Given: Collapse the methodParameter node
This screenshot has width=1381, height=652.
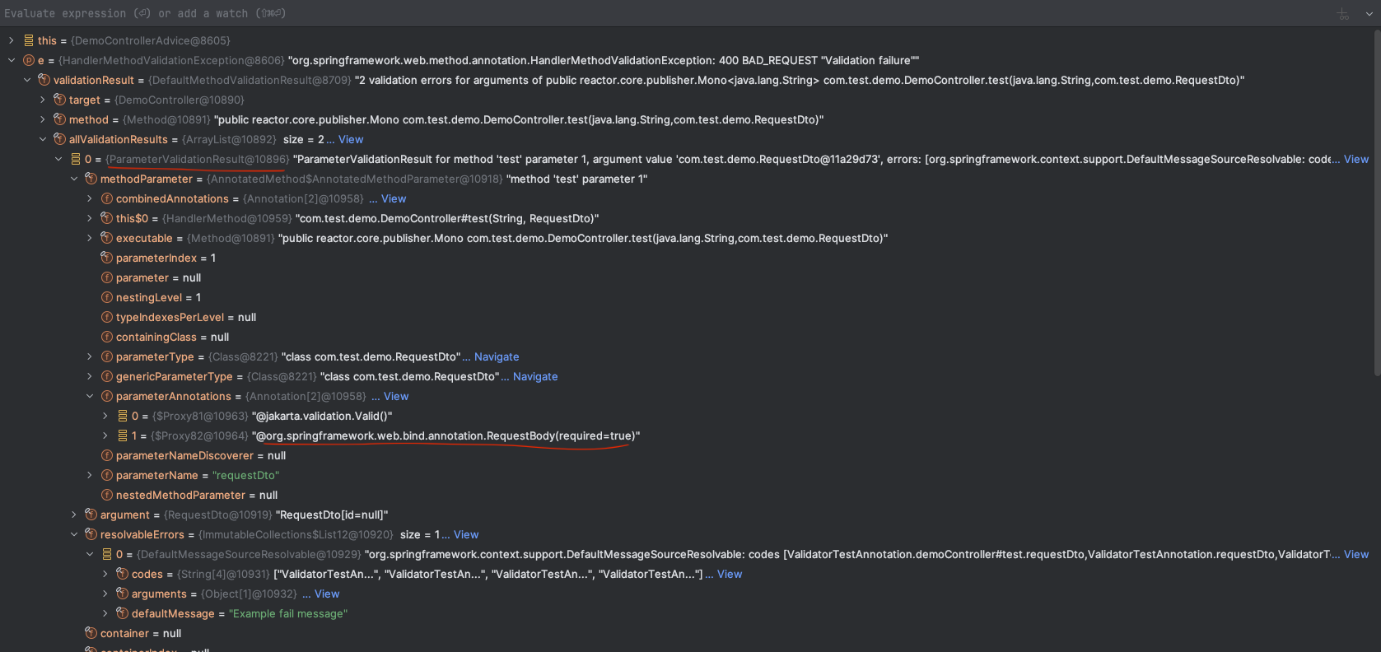Looking at the screenshot, I should (74, 179).
